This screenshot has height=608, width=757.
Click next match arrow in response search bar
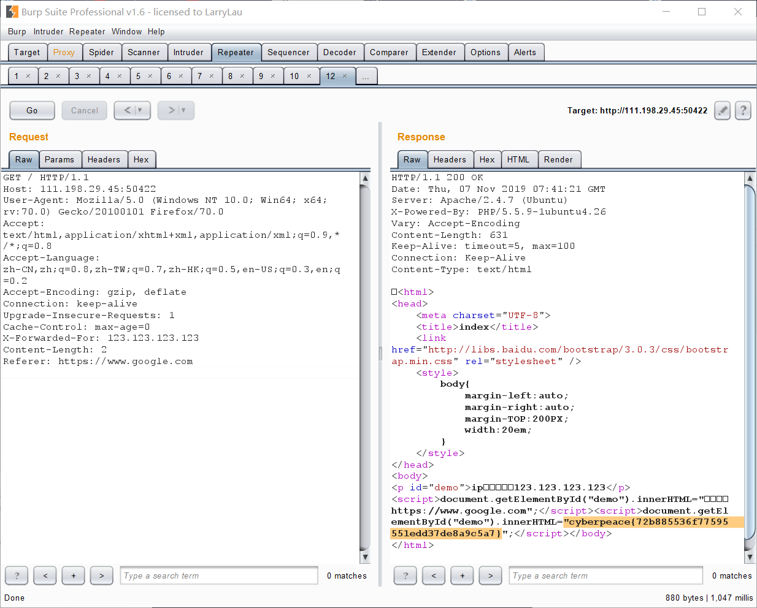pos(490,576)
